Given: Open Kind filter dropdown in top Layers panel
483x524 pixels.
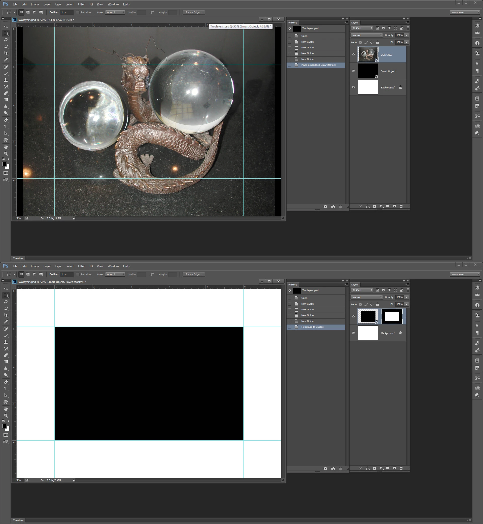Looking at the screenshot, I should [x=362, y=28].
